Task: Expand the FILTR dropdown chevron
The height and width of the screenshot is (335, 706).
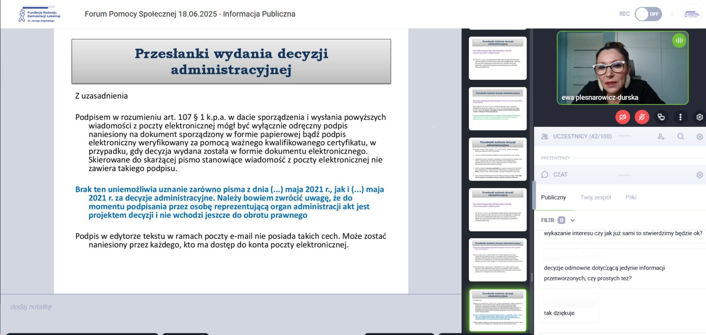Action: click(572, 220)
